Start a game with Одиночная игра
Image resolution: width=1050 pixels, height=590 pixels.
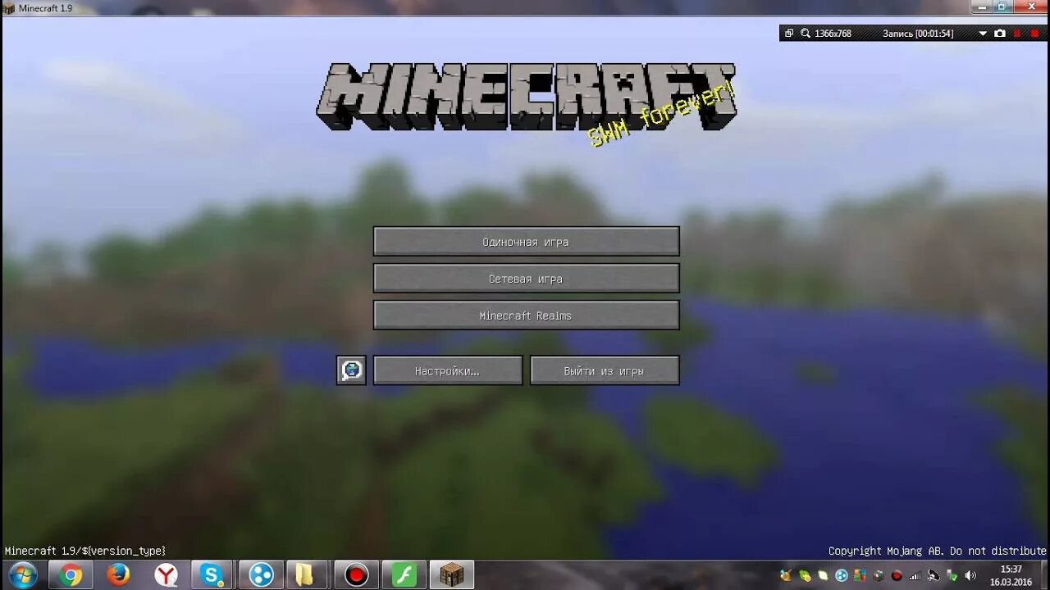click(526, 242)
